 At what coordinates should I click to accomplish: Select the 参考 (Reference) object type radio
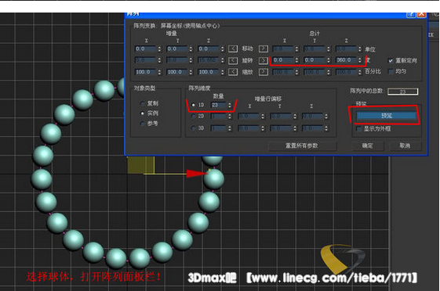click(143, 124)
